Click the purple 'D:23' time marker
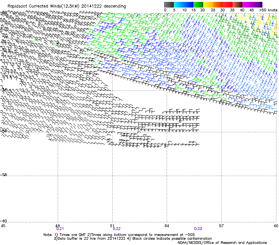 pyautogui.click(x=198, y=229)
